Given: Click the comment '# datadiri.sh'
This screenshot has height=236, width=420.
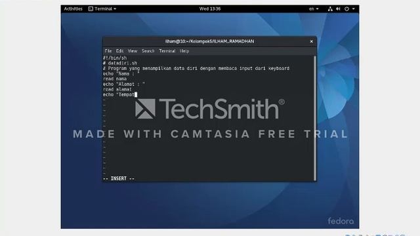Looking at the screenshot, I should point(120,63).
